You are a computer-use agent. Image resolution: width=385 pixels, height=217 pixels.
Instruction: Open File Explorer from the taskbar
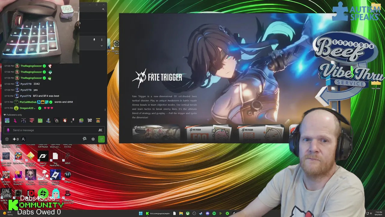tap(181, 213)
